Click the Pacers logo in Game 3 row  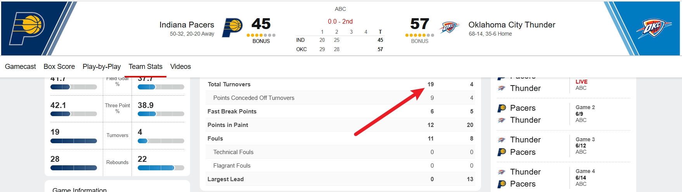tap(502, 152)
